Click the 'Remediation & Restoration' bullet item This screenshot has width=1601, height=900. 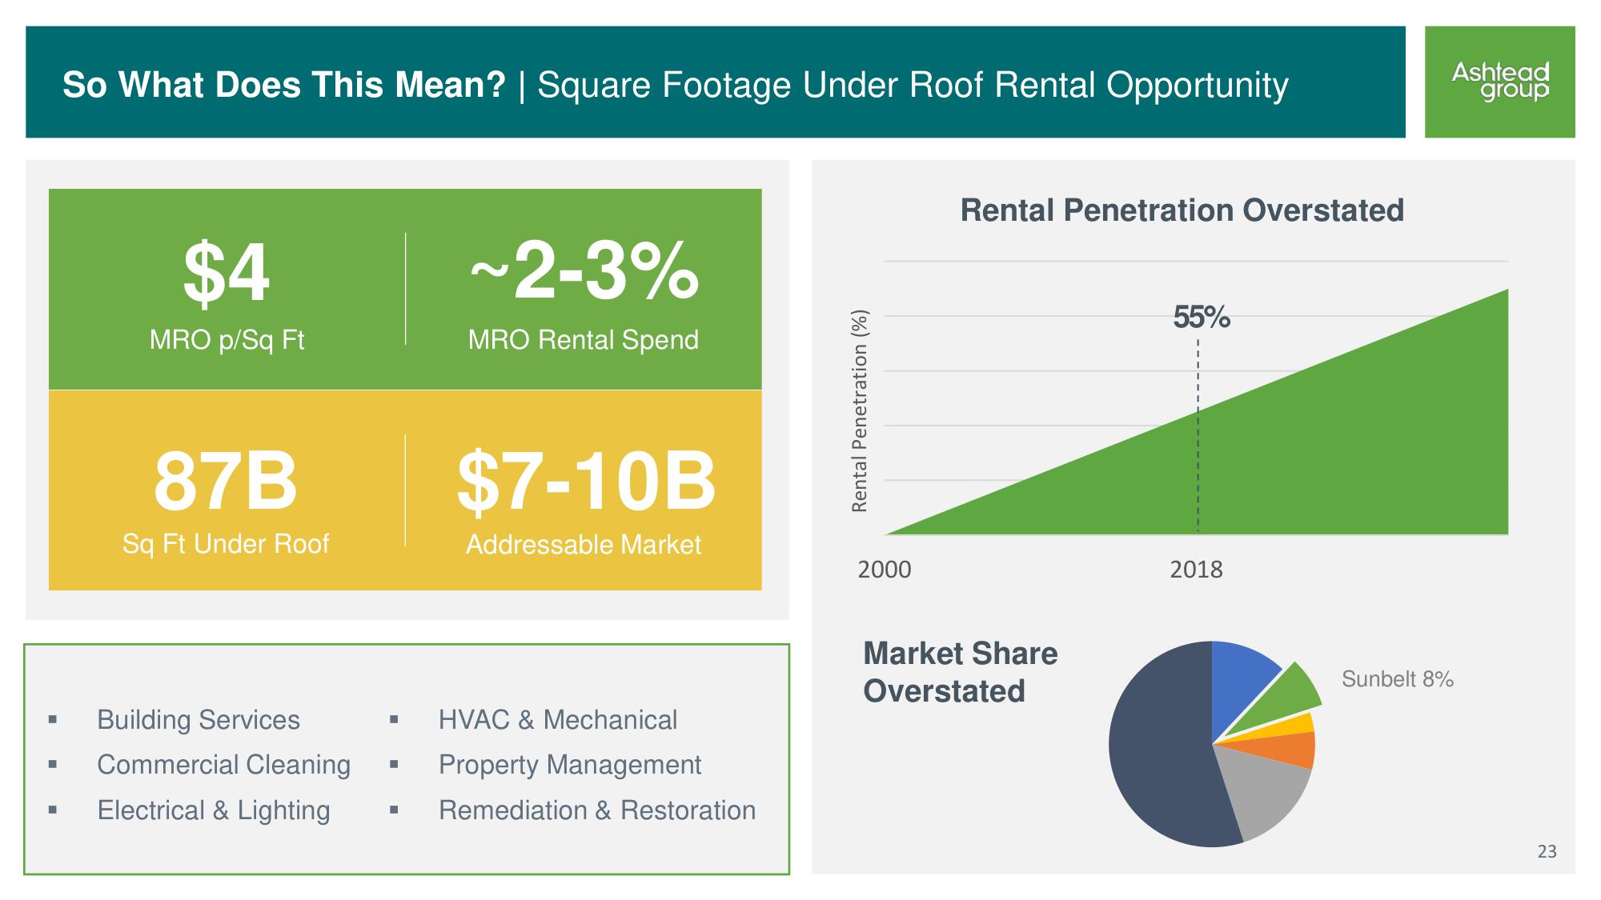point(597,810)
